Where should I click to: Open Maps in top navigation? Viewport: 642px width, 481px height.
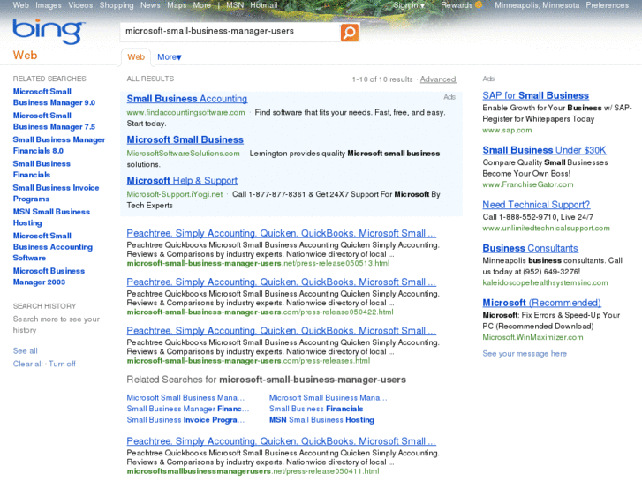(177, 5)
